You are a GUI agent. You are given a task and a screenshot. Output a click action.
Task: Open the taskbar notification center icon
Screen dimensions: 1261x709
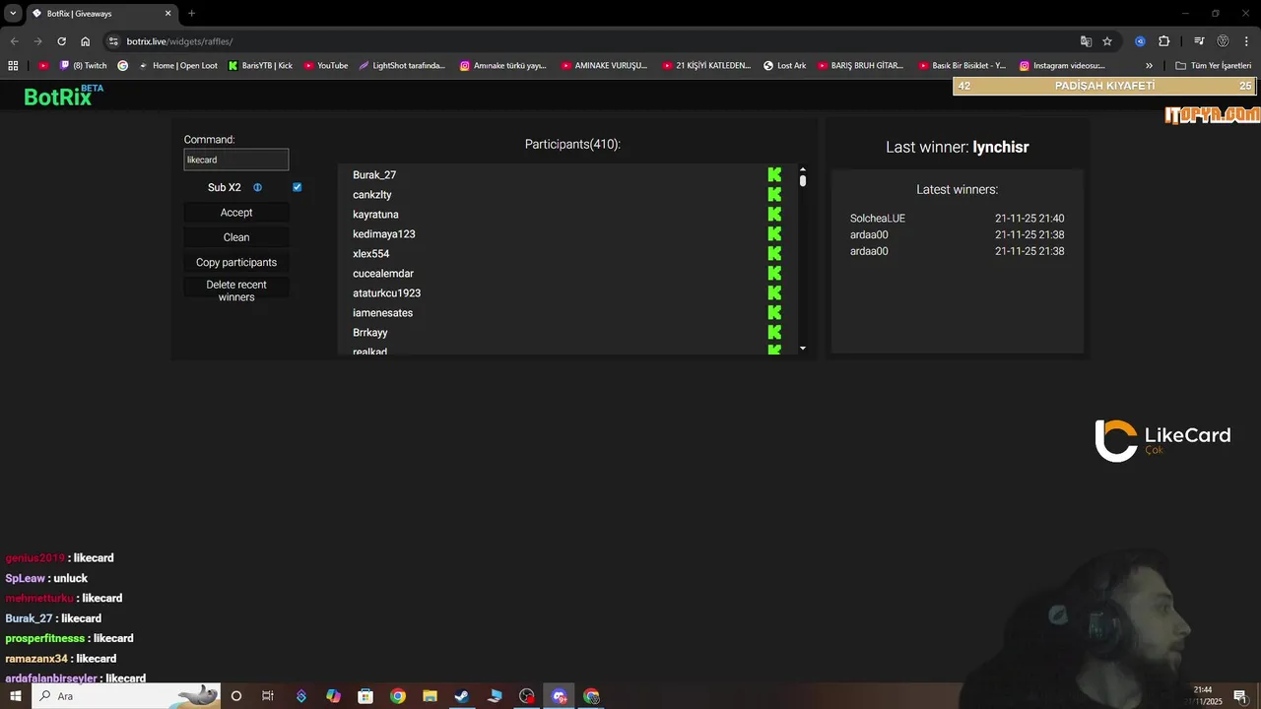(x=1239, y=696)
